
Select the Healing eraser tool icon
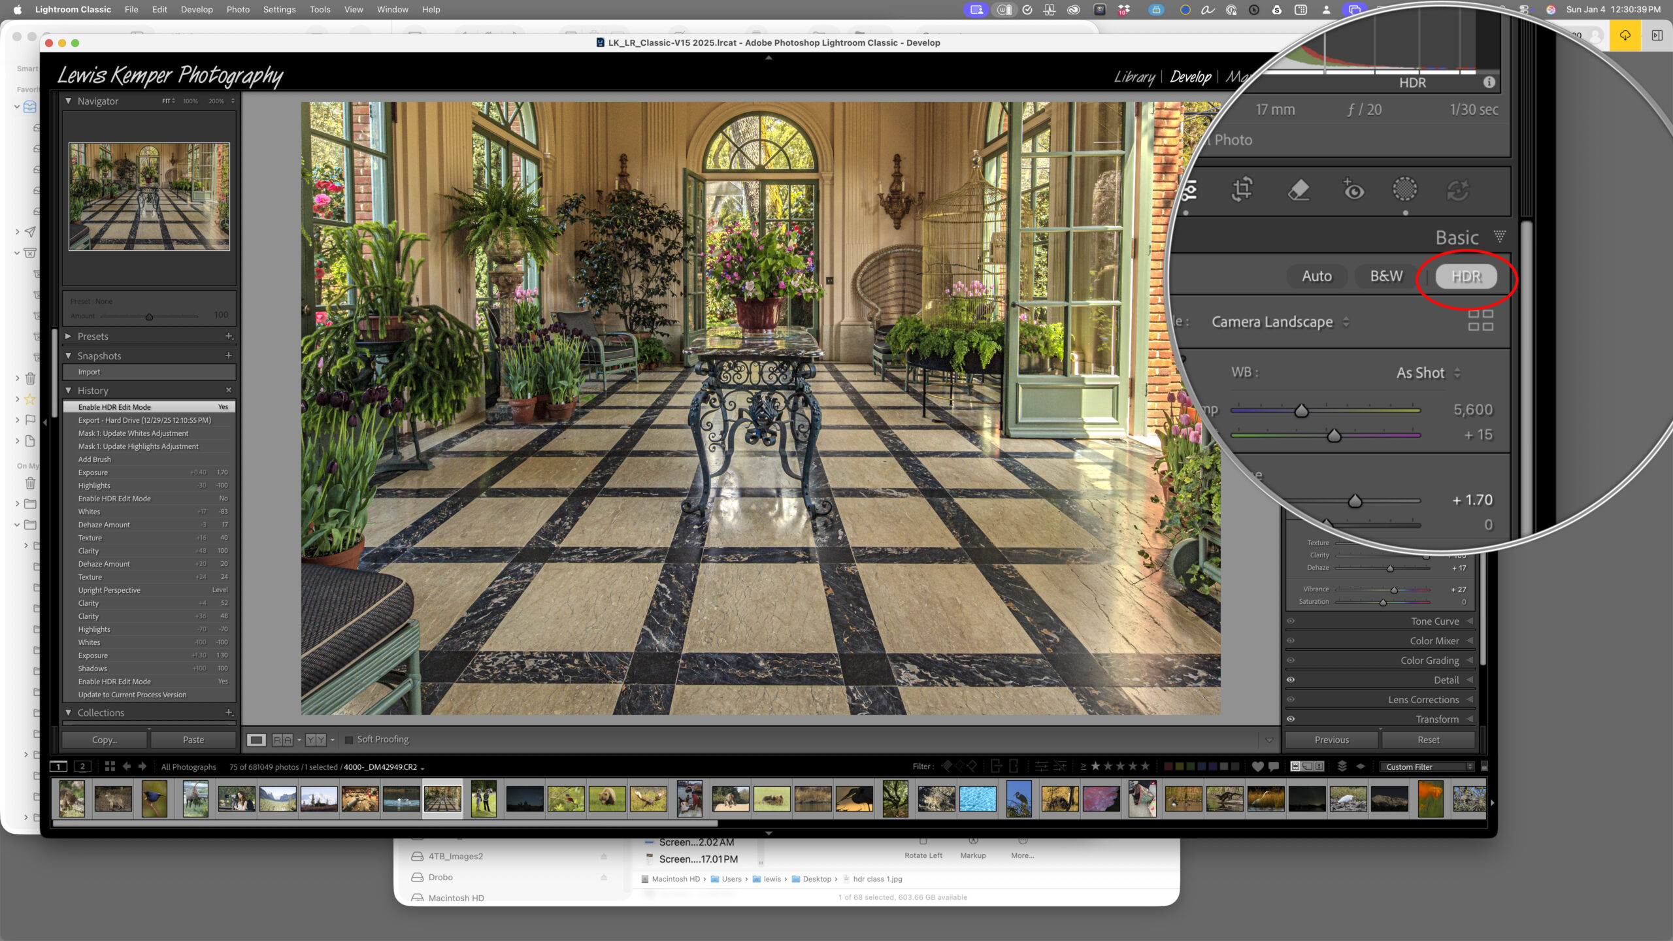1298,190
